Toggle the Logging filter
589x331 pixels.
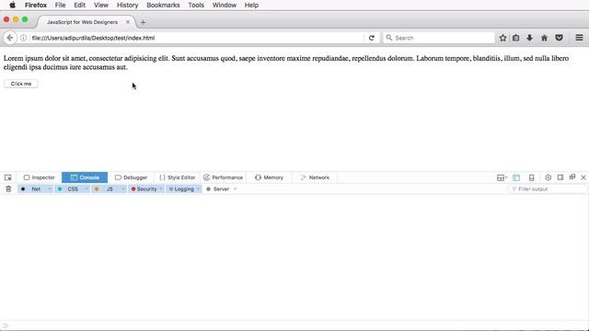tap(181, 189)
